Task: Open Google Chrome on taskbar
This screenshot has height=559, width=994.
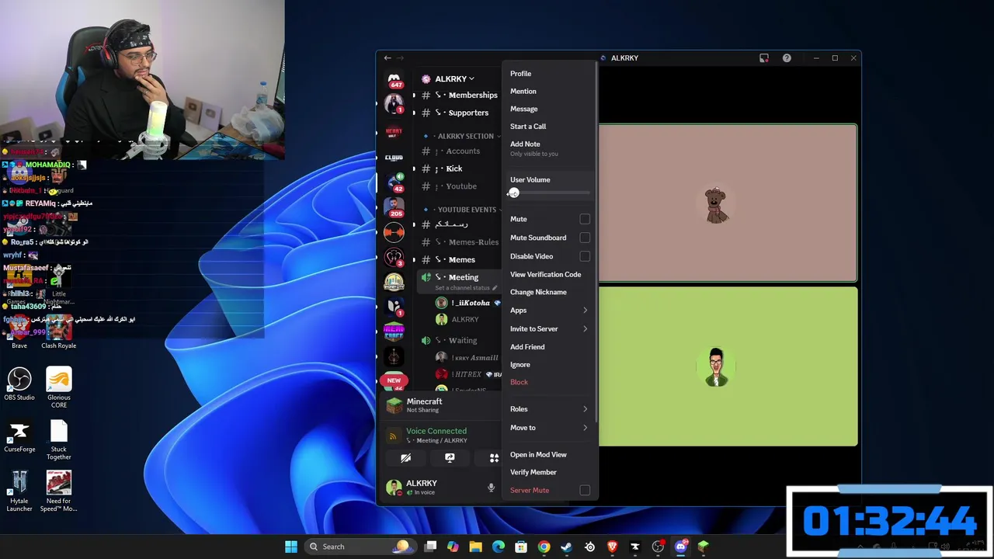Action: pos(544,547)
